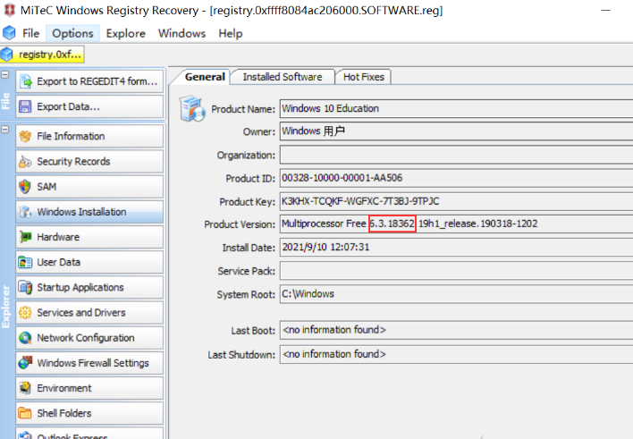
Task: Click the Security Records icon
Action: tap(25, 162)
